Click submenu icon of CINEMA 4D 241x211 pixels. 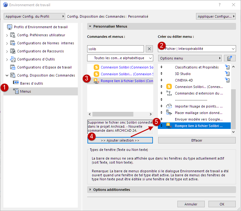227,80
